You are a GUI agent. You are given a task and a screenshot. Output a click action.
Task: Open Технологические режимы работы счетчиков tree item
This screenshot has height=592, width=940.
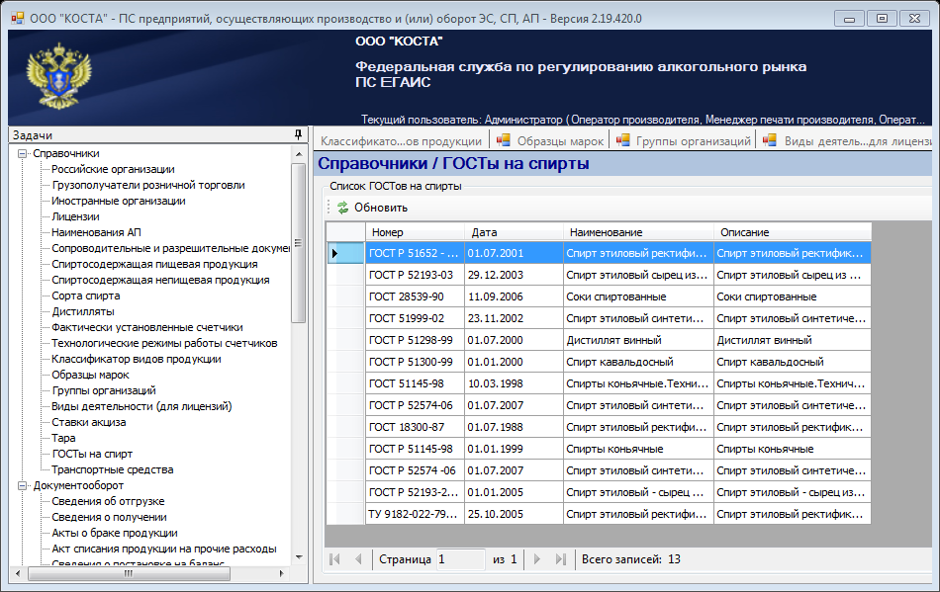(164, 343)
